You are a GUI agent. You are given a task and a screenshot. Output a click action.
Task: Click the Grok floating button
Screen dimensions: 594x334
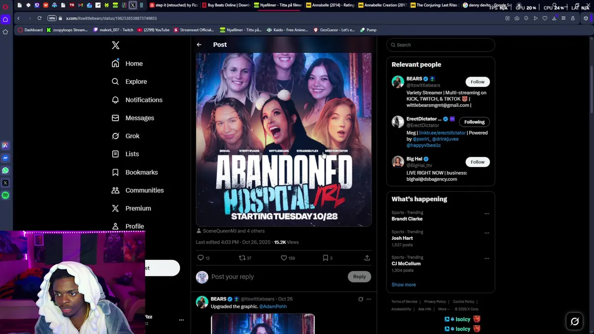pyautogui.click(x=575, y=321)
